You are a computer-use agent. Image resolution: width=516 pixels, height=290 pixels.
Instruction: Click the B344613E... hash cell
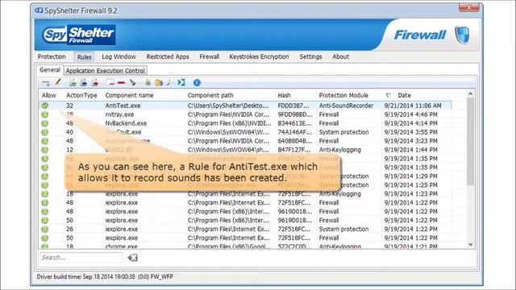click(294, 123)
